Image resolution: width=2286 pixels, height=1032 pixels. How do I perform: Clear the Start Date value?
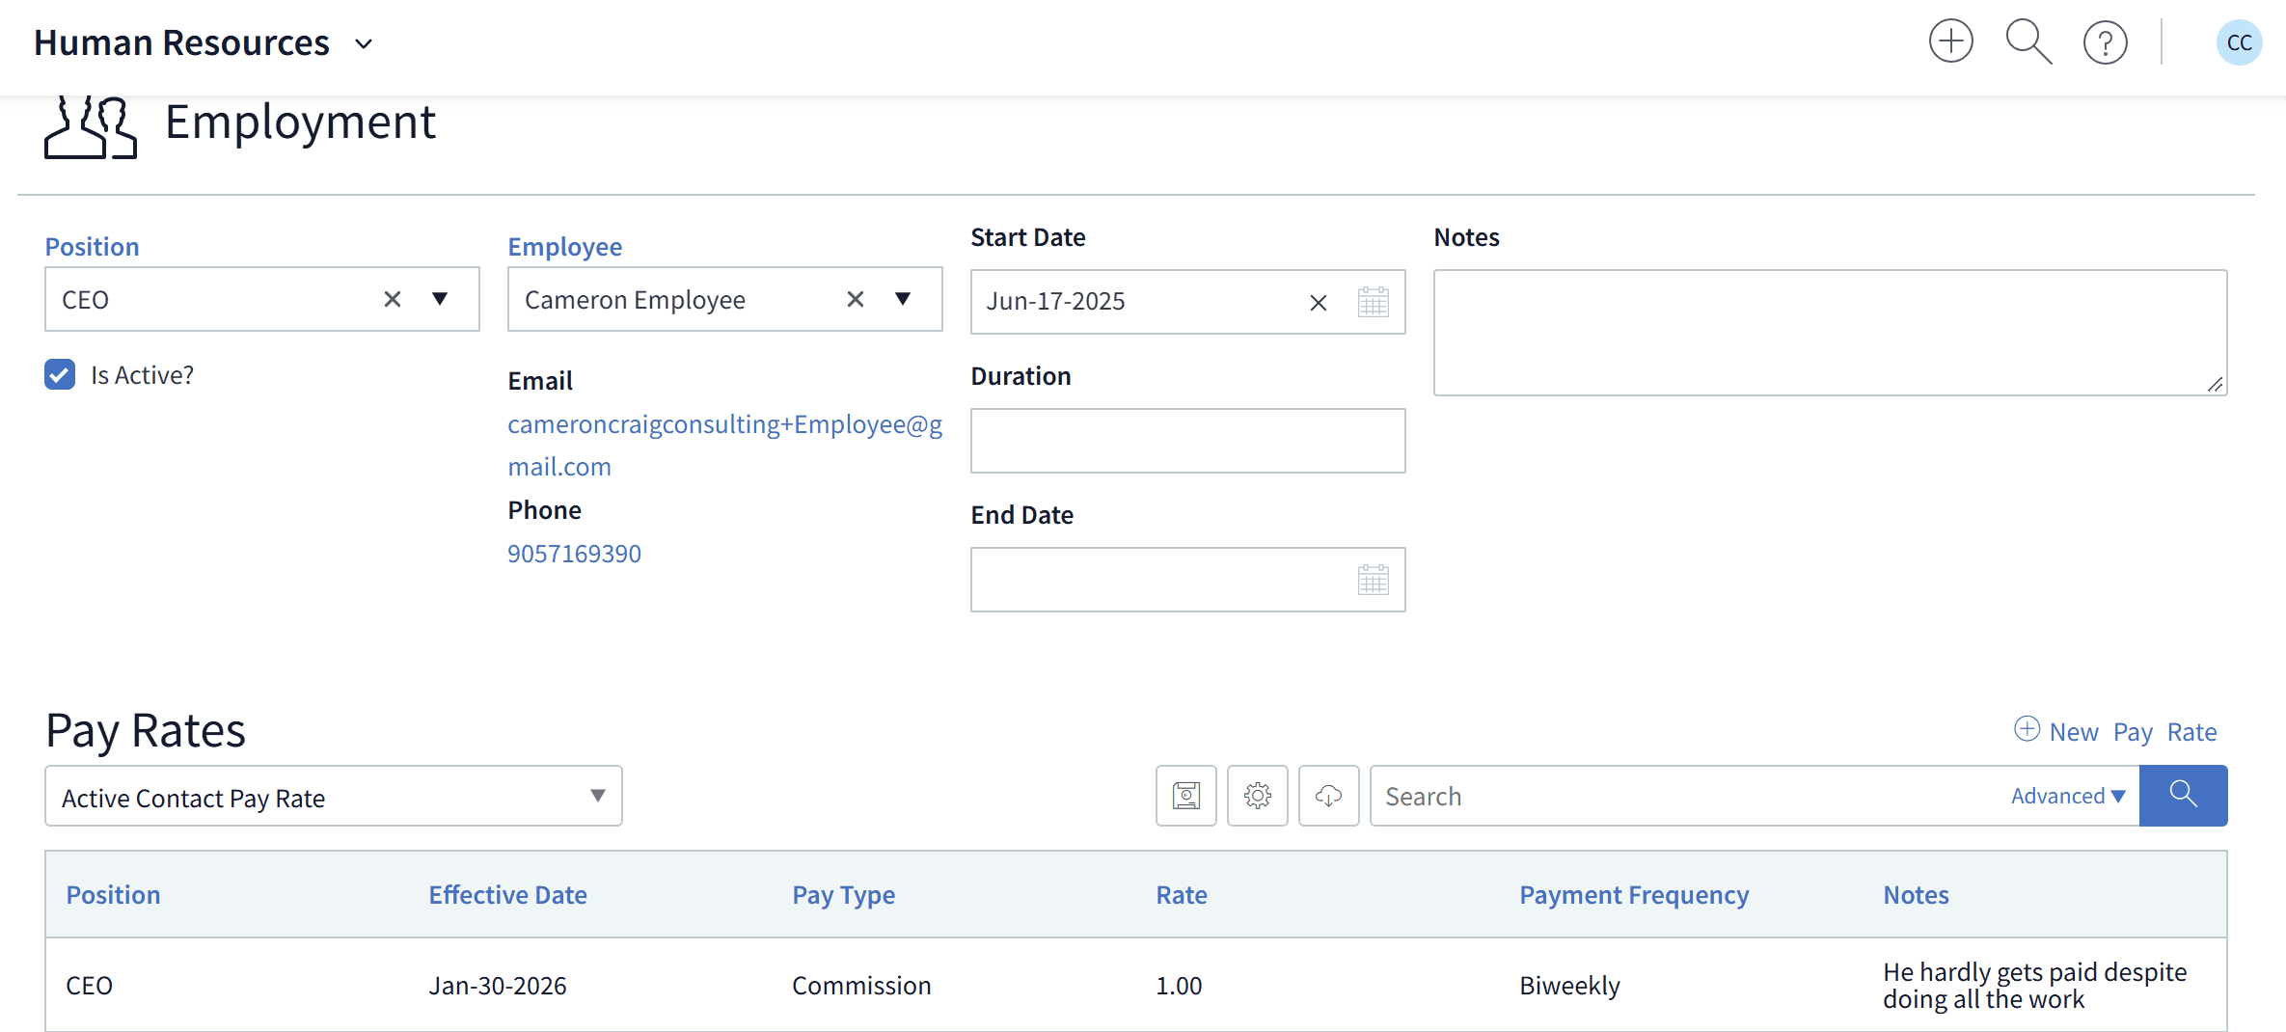click(1319, 303)
